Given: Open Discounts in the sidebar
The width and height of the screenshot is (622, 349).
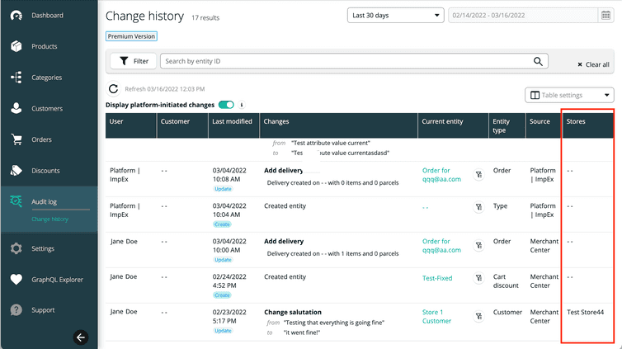Looking at the screenshot, I should click(45, 171).
